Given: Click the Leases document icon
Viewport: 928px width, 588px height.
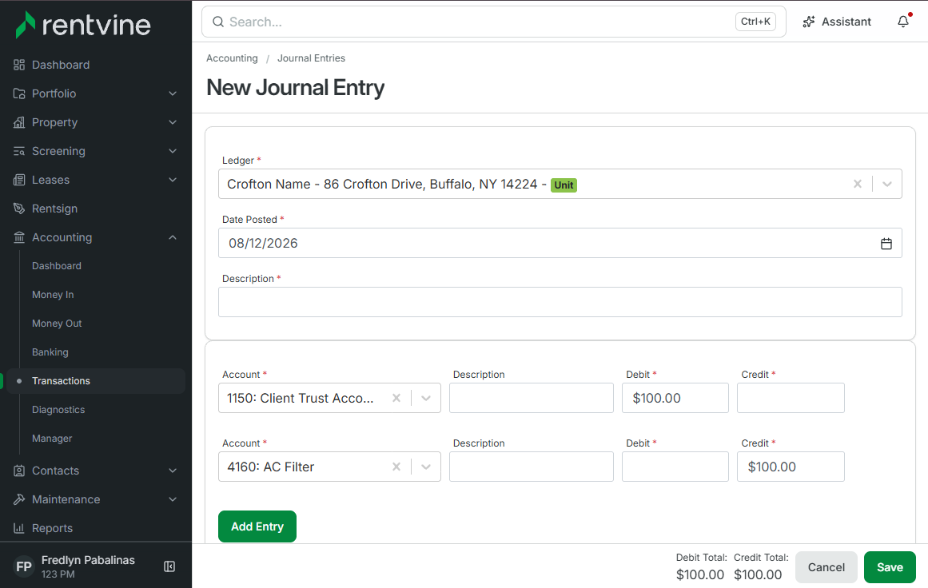Looking at the screenshot, I should (x=19, y=180).
